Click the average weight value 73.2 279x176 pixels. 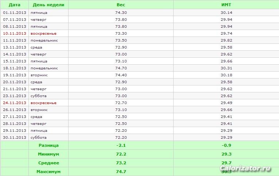[x=121, y=163]
